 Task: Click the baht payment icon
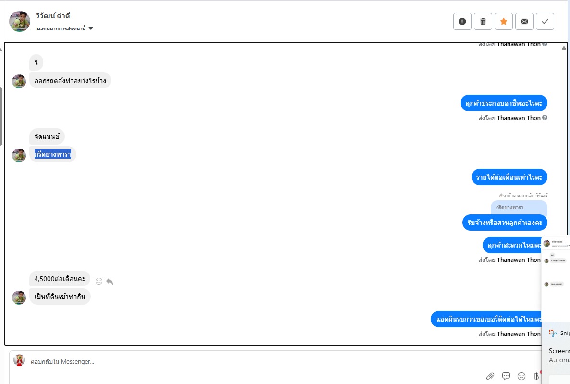pos(536,376)
